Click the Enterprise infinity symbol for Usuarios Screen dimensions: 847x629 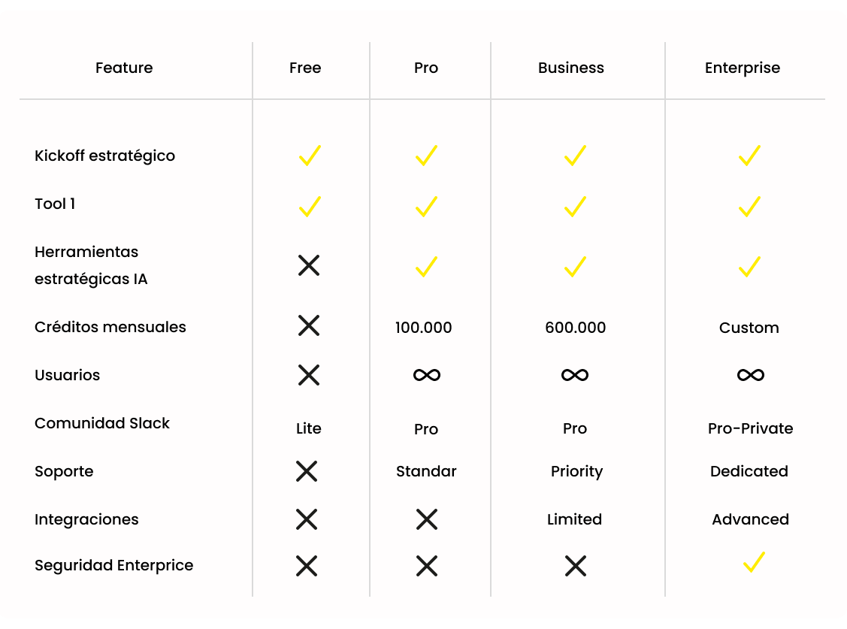(x=750, y=375)
